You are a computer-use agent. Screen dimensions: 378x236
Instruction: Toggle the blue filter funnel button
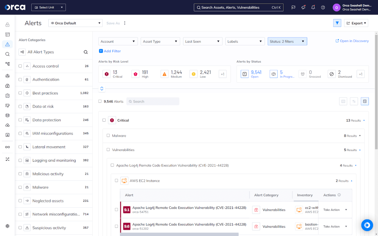point(337,23)
